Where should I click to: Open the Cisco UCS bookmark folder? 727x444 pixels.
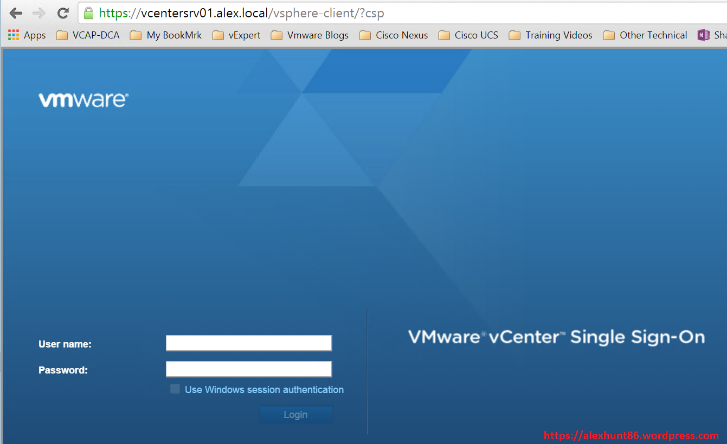click(468, 35)
